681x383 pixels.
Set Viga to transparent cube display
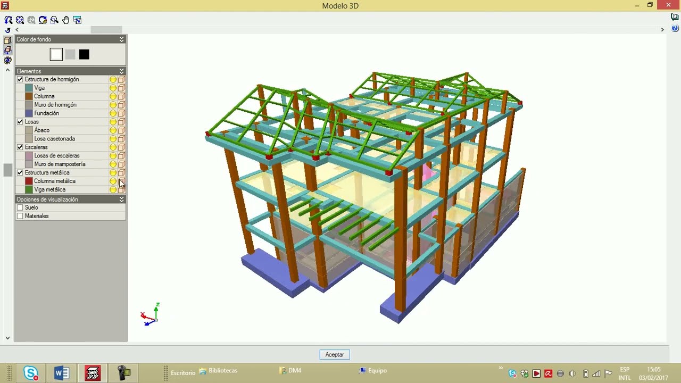point(121,88)
